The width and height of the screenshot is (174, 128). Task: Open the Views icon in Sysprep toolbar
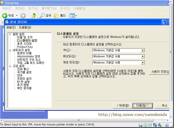point(72,16)
